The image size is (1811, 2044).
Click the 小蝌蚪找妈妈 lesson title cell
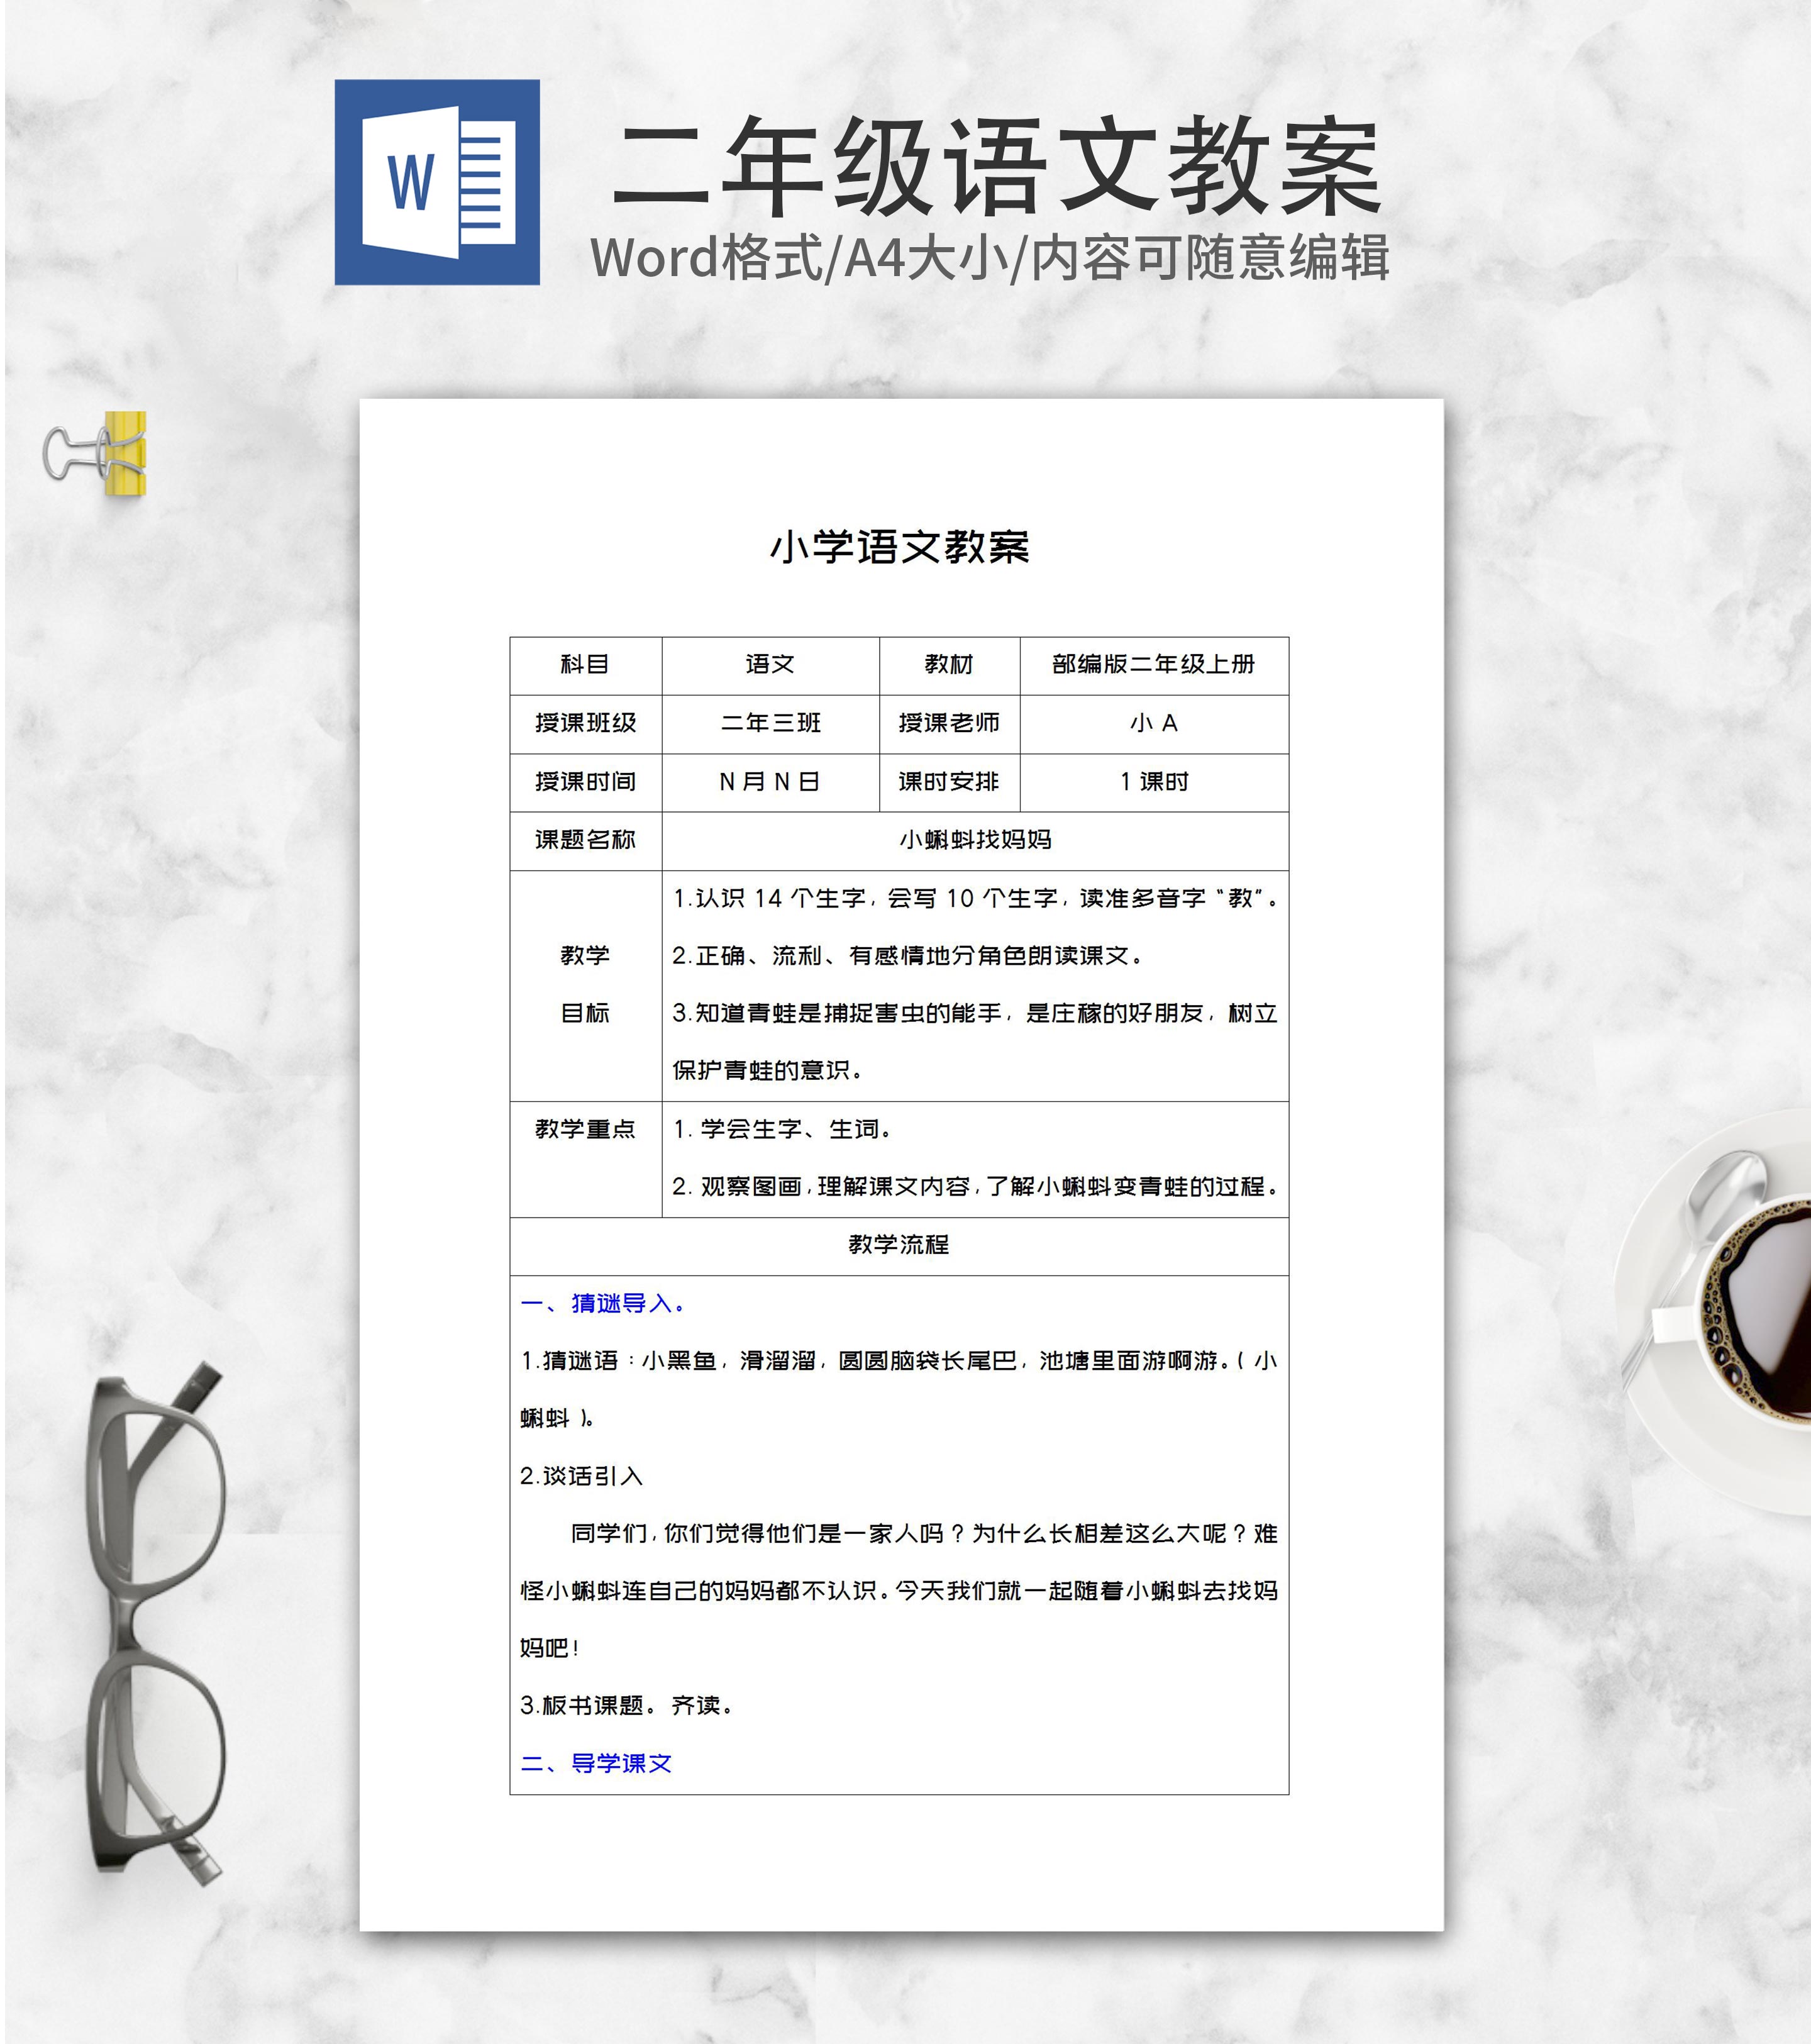(975, 840)
